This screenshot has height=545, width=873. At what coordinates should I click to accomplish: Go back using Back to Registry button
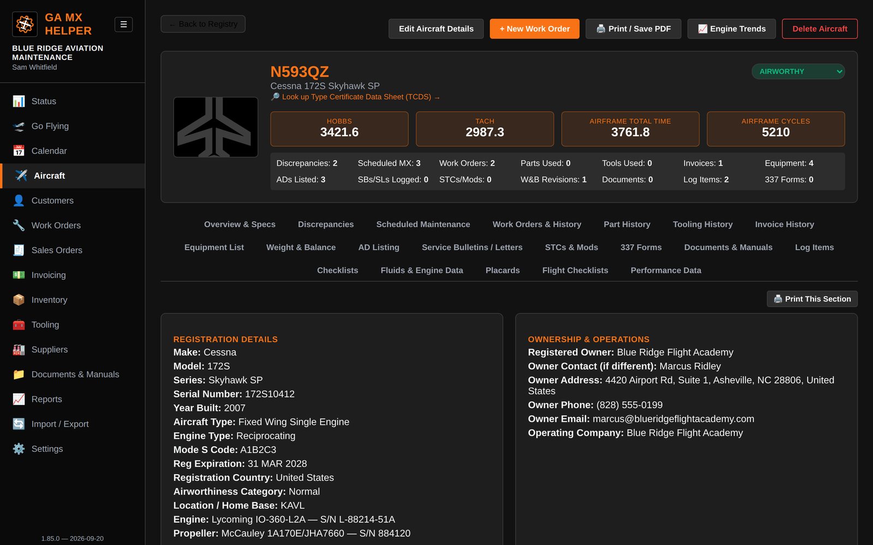[203, 24]
